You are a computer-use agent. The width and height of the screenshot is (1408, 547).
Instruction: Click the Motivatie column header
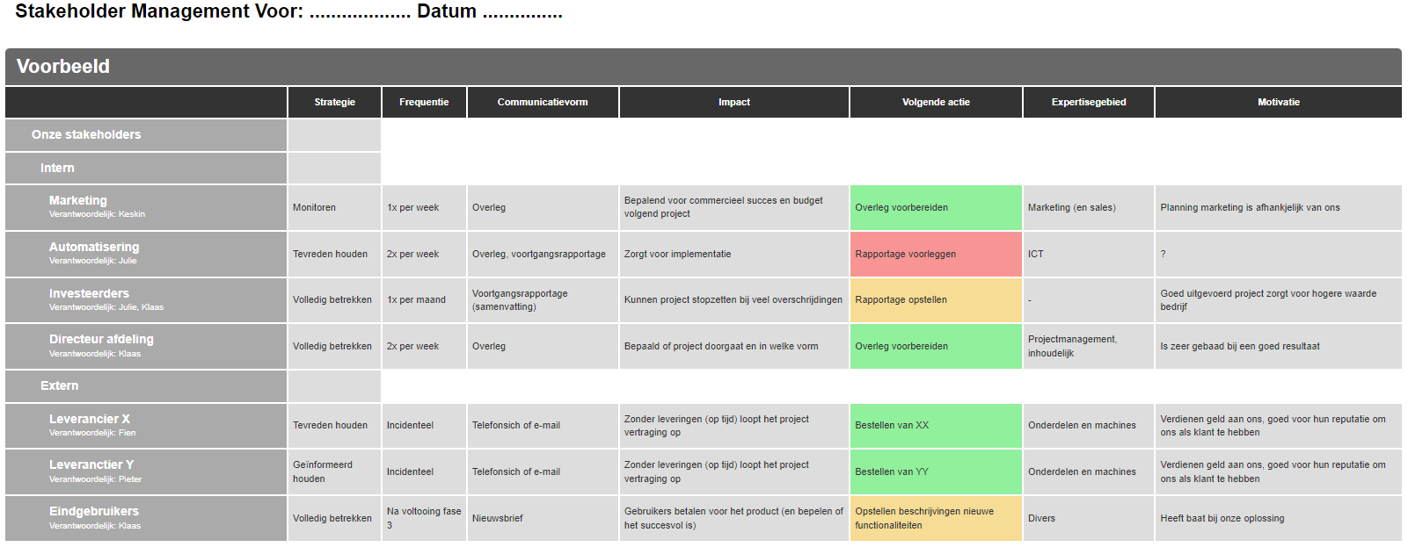tap(1278, 102)
